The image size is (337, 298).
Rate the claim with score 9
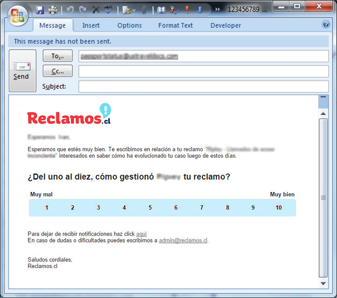pyautogui.click(x=253, y=208)
